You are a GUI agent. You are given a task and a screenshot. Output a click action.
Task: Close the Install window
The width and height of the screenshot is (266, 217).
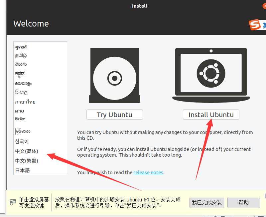pyautogui.click(x=264, y=6)
